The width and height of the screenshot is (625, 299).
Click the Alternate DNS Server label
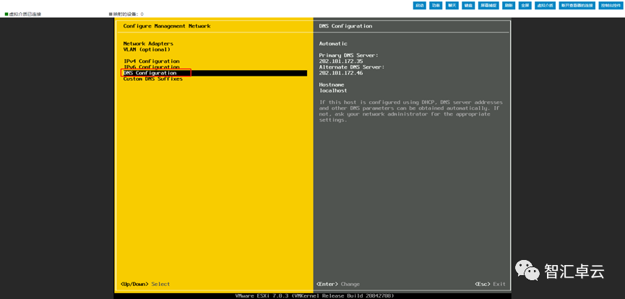[x=352, y=67]
